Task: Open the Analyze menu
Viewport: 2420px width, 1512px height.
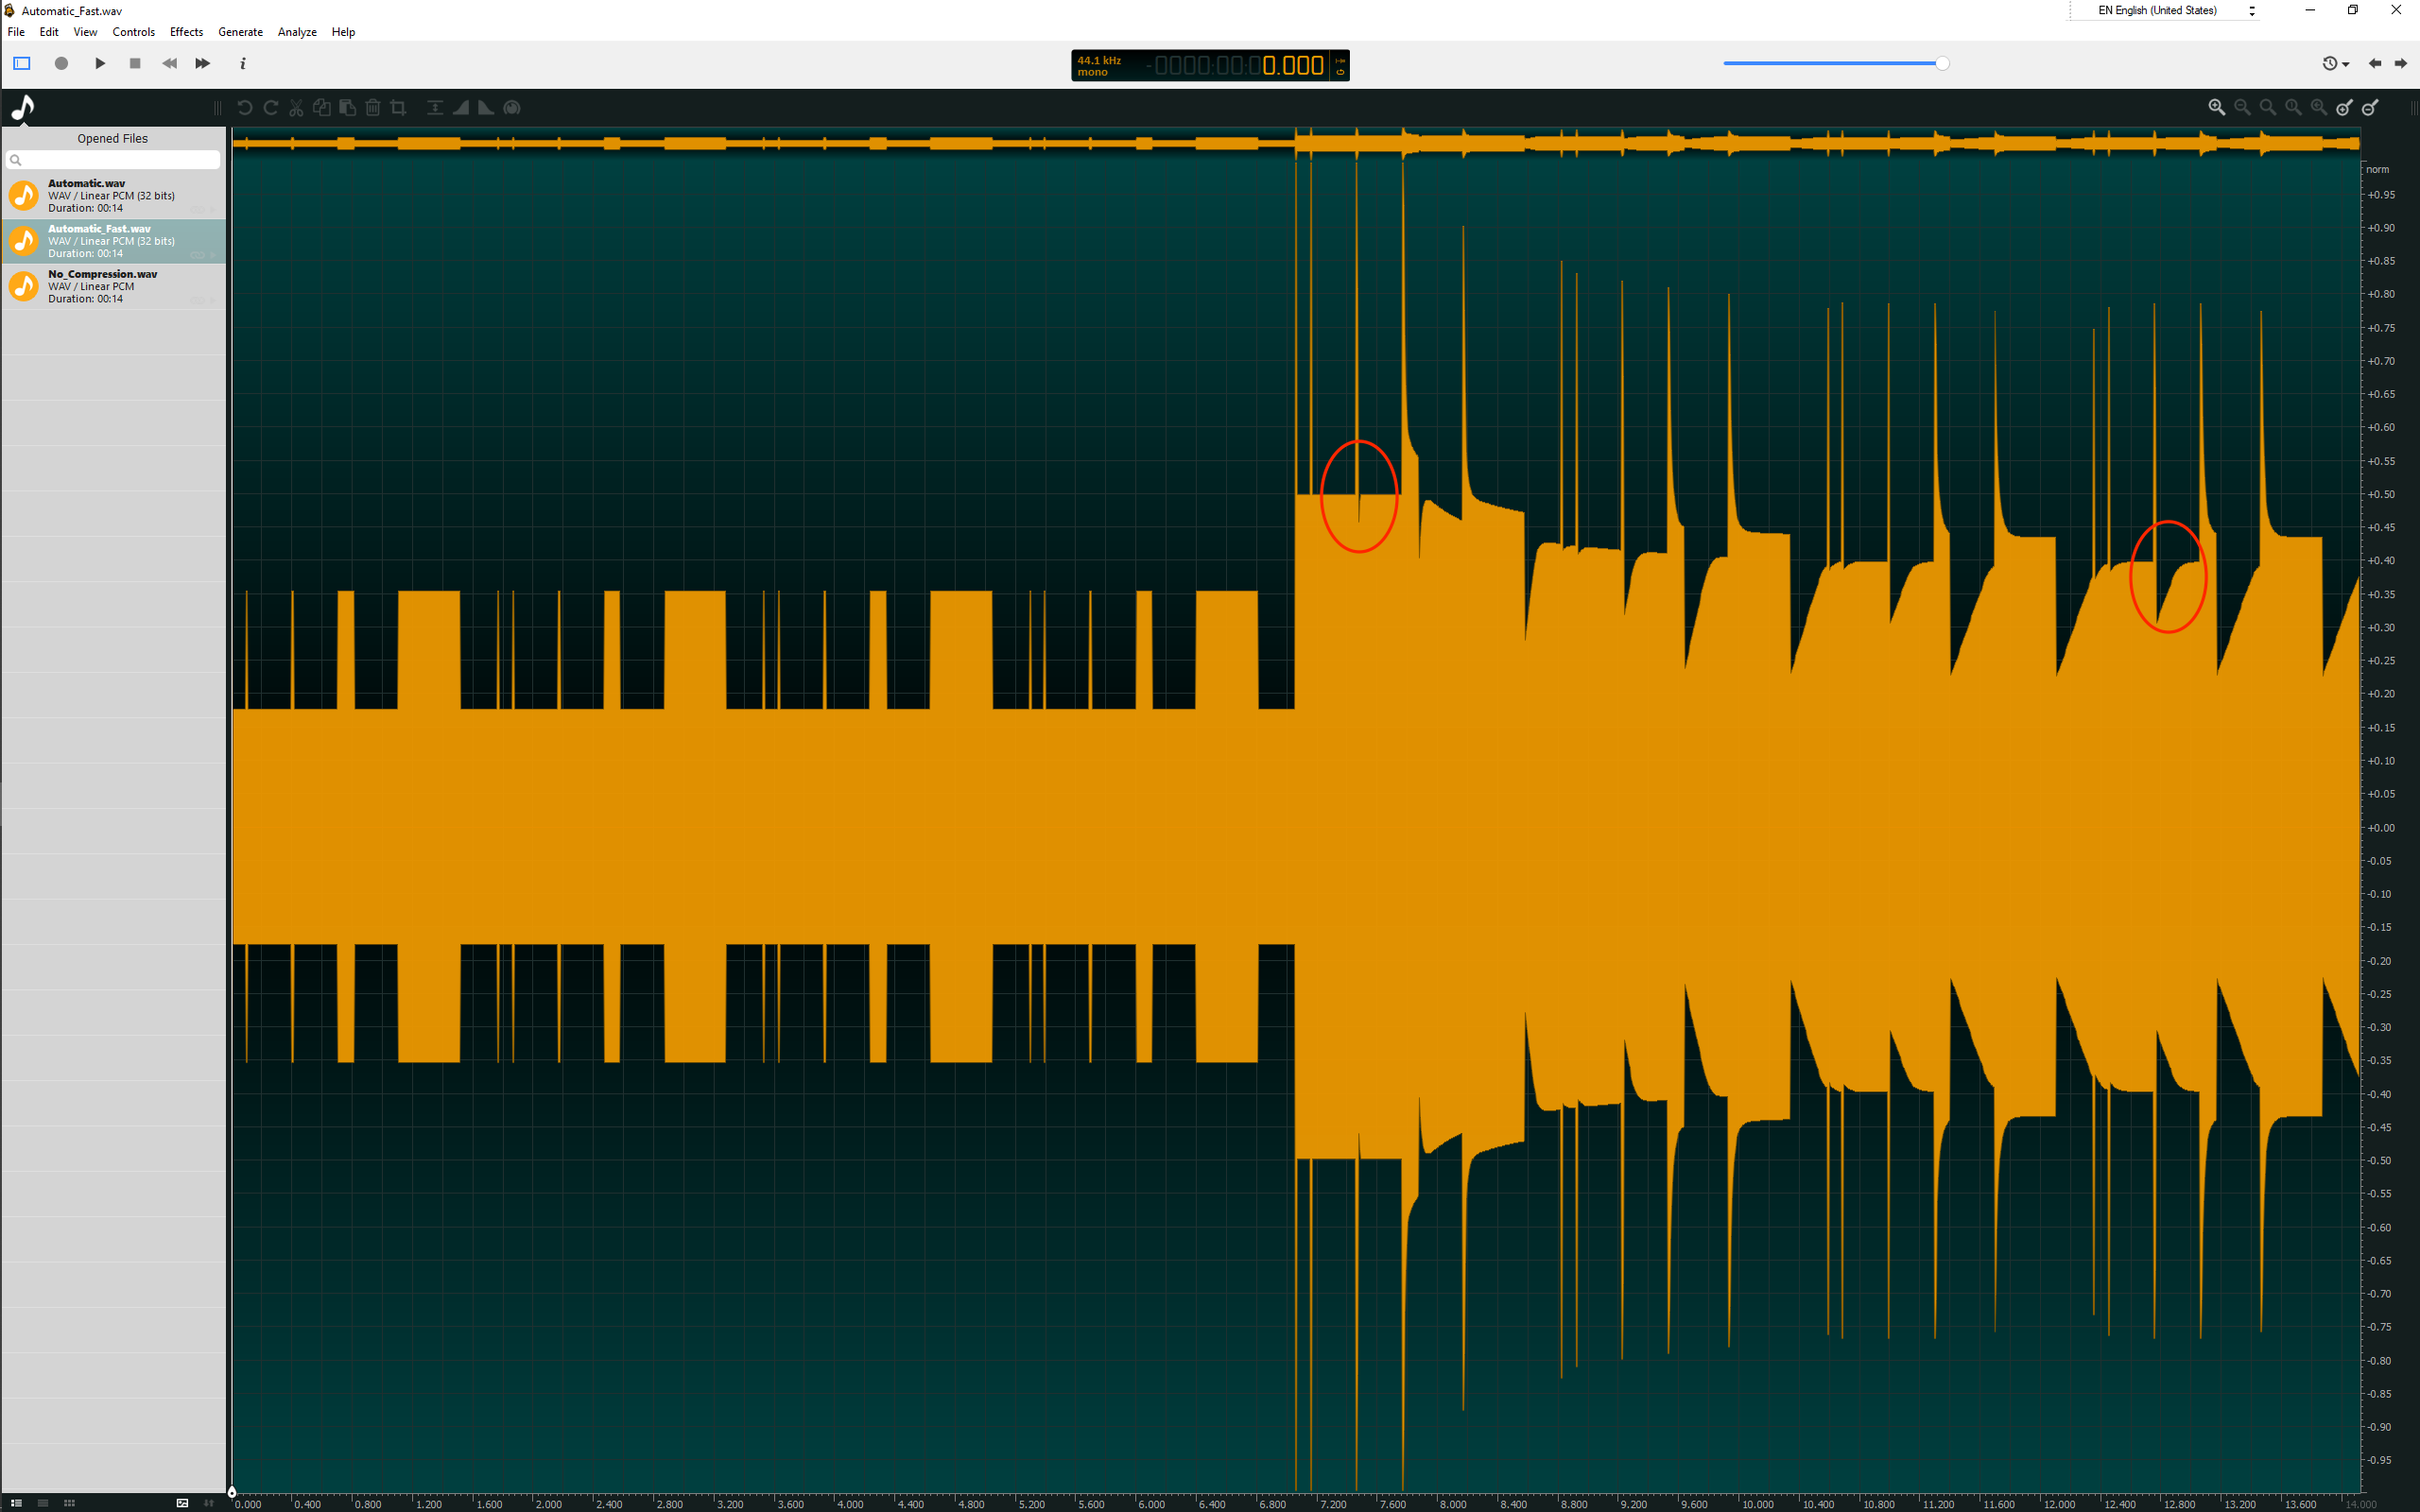Action: coord(296,32)
